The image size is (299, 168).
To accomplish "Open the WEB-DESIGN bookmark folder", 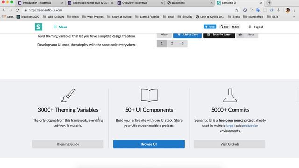I will [x=53, y=17].
